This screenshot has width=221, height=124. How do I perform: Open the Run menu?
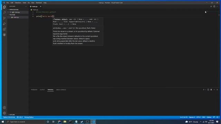tap(33, 3)
